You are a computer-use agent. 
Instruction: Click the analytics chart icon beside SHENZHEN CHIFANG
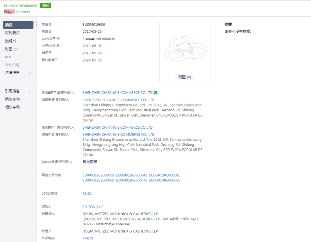[155, 92]
